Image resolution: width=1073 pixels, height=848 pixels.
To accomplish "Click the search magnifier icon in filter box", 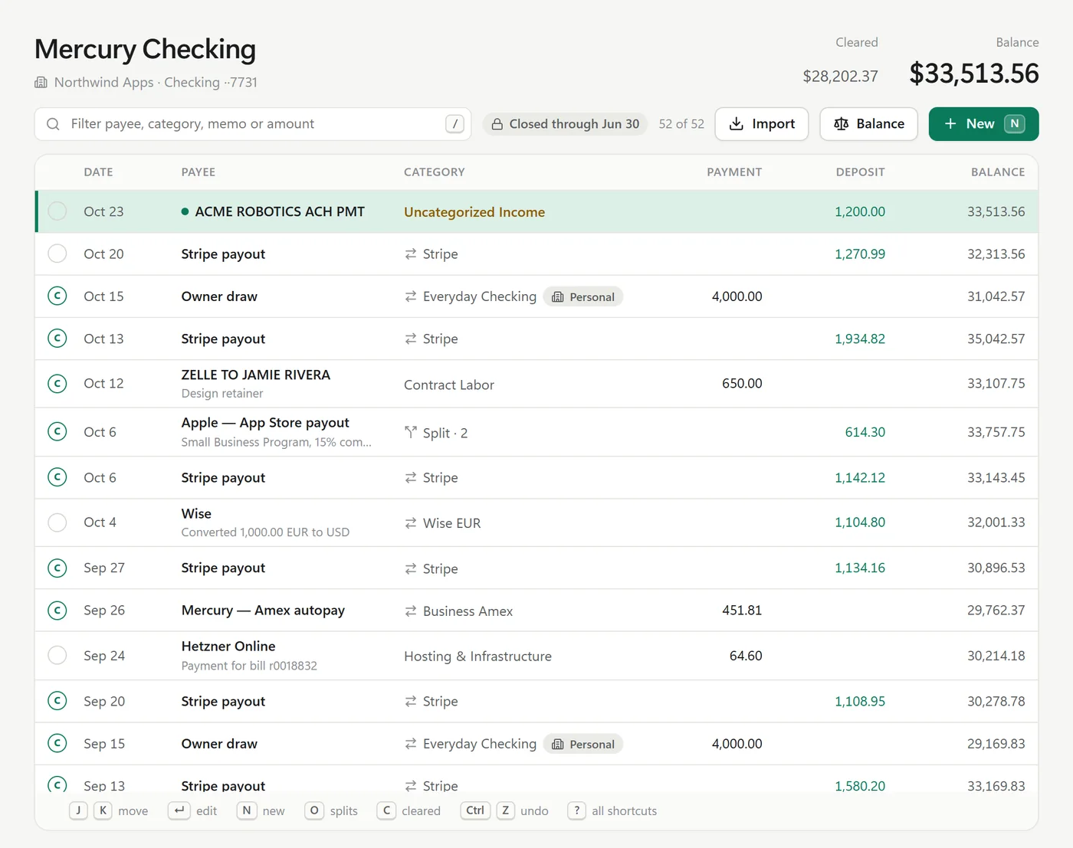I will click(53, 124).
